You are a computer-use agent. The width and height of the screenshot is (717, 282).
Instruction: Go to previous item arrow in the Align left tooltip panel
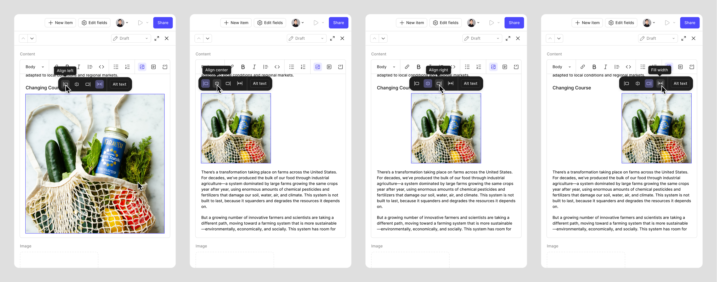pyautogui.click(x=23, y=38)
